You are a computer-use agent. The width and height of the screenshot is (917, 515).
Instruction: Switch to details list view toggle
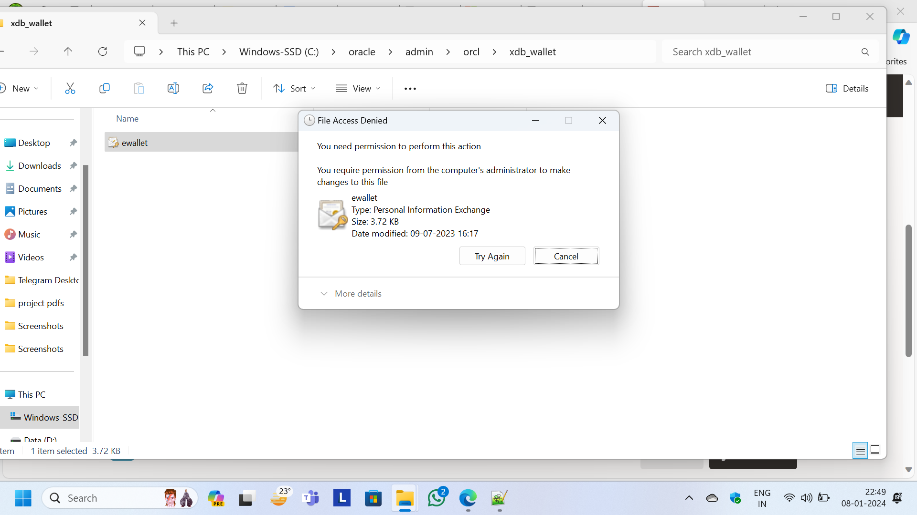pos(860,450)
